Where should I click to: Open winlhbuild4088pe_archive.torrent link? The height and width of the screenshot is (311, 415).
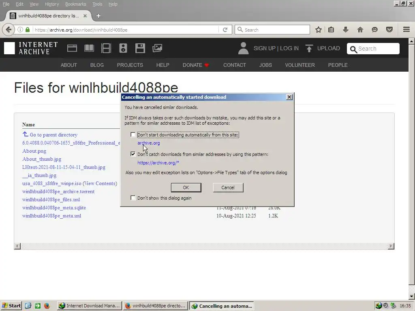pos(58,192)
